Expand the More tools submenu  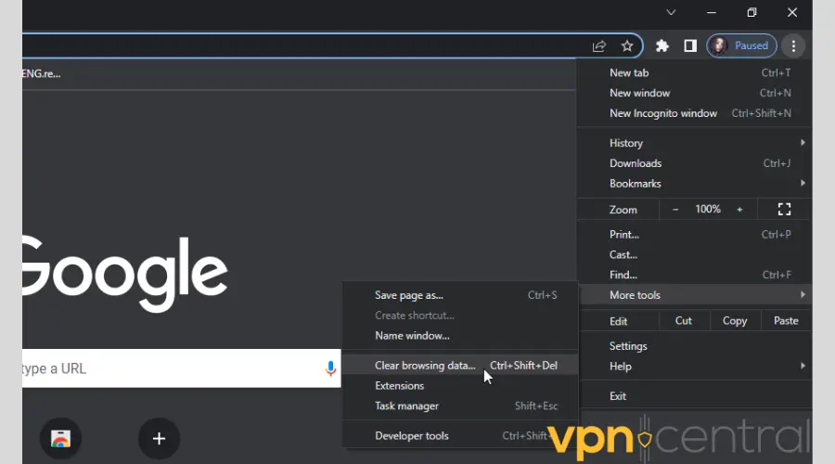pyautogui.click(x=694, y=295)
